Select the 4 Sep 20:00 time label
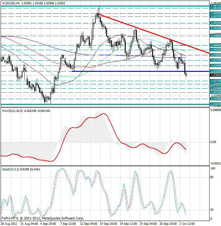 (x=48, y=224)
